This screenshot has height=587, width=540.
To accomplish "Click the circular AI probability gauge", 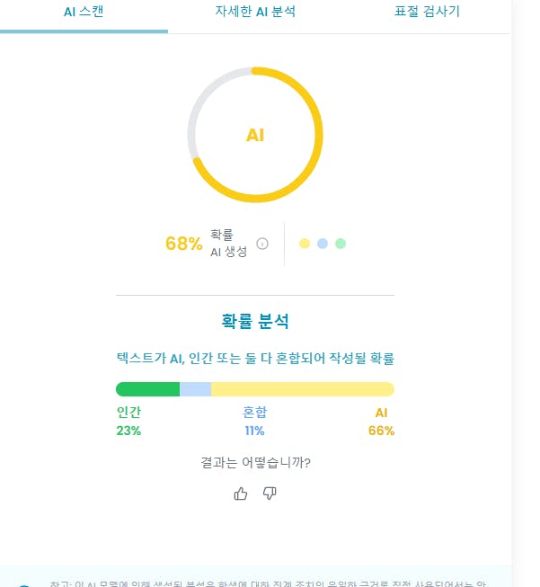I will coord(255,135).
